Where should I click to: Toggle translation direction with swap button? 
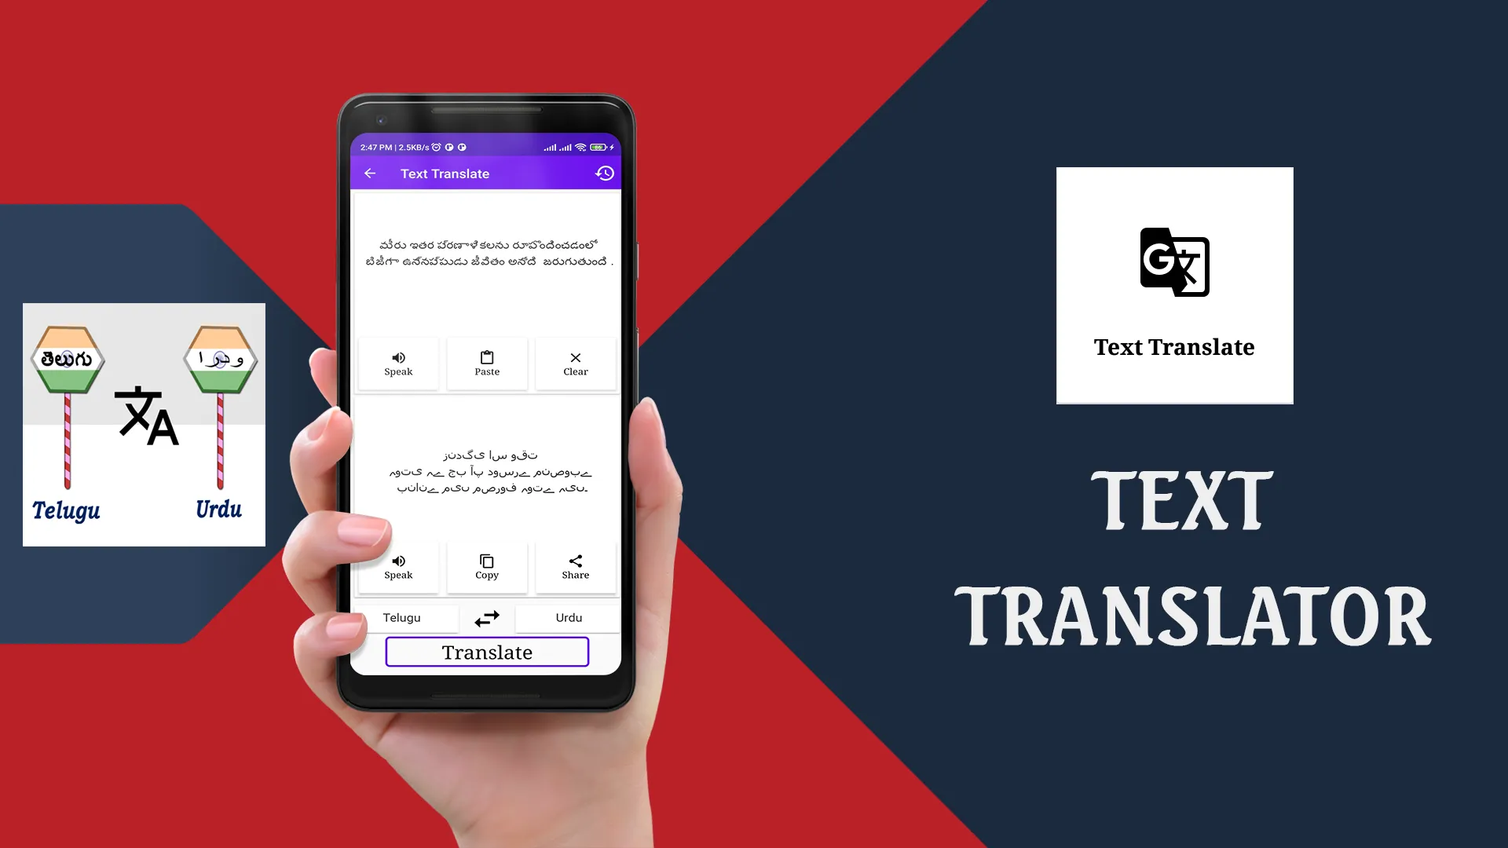487,617
